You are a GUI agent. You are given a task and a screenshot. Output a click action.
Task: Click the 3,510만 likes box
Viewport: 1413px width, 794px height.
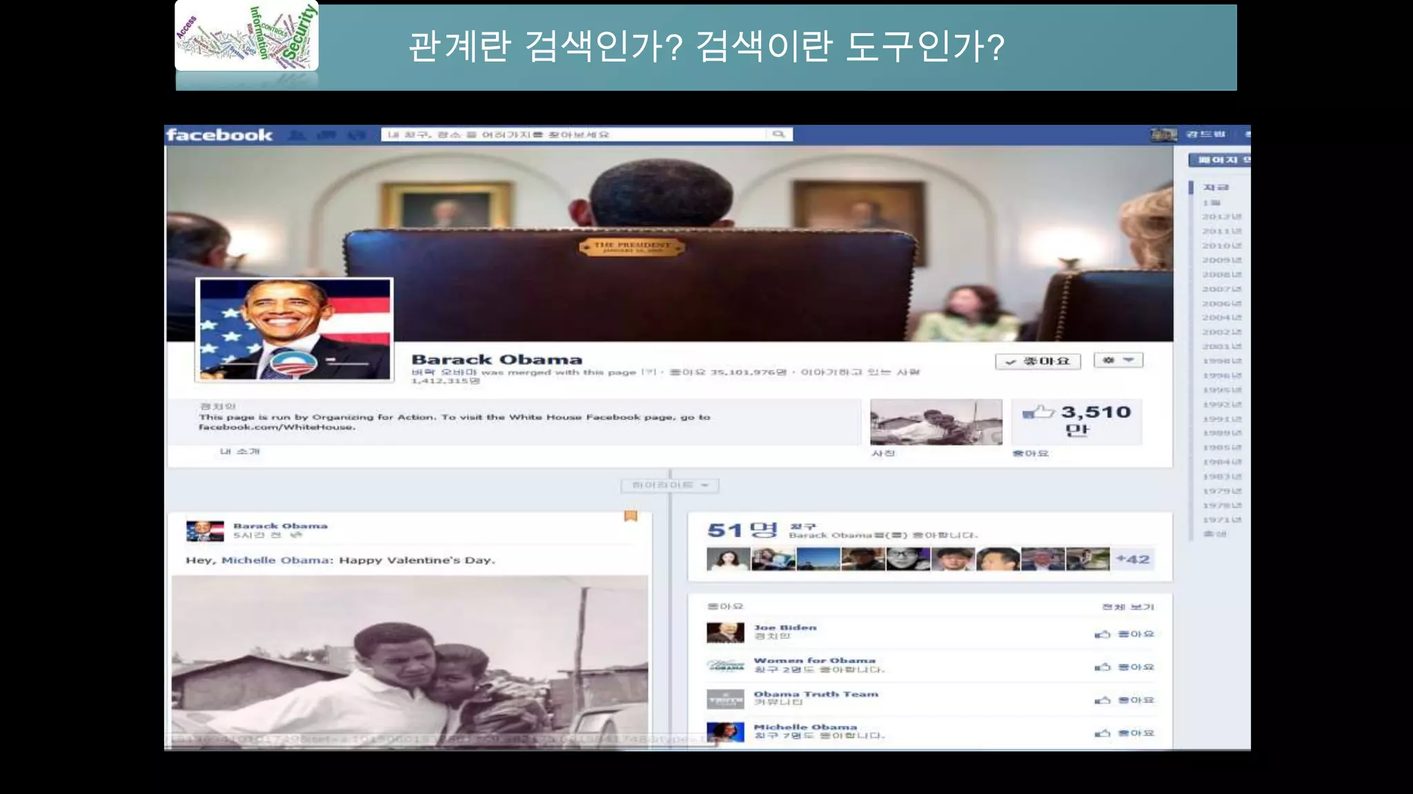(x=1076, y=421)
